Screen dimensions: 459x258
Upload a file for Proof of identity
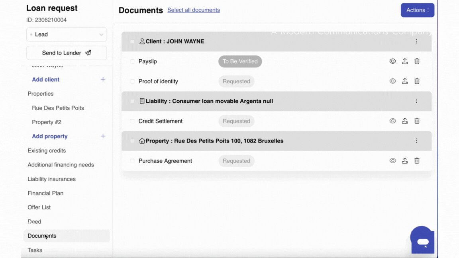(x=405, y=81)
